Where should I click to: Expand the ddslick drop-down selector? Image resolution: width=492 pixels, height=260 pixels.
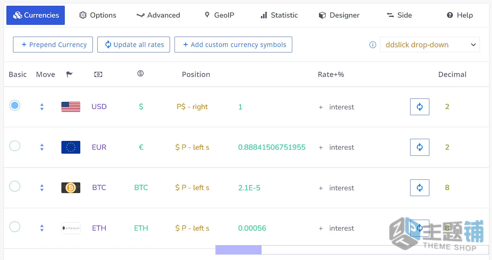[x=430, y=45]
